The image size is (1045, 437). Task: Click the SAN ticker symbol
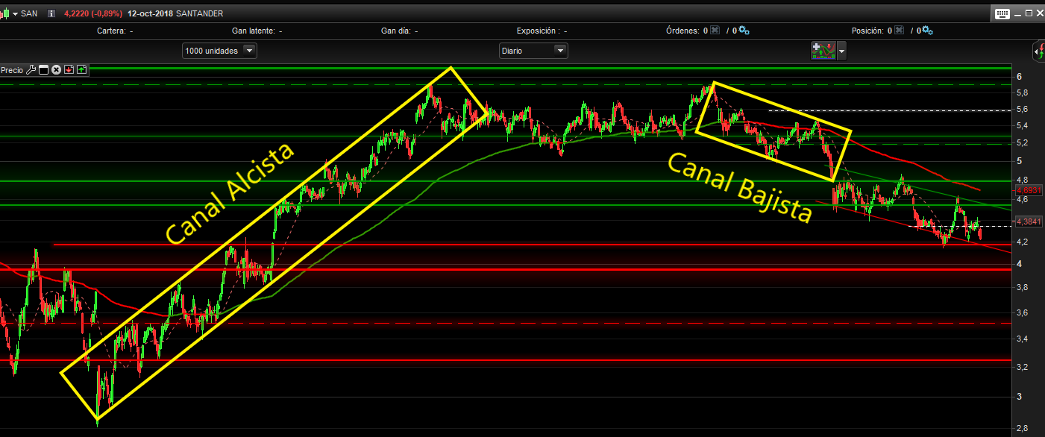coord(28,13)
